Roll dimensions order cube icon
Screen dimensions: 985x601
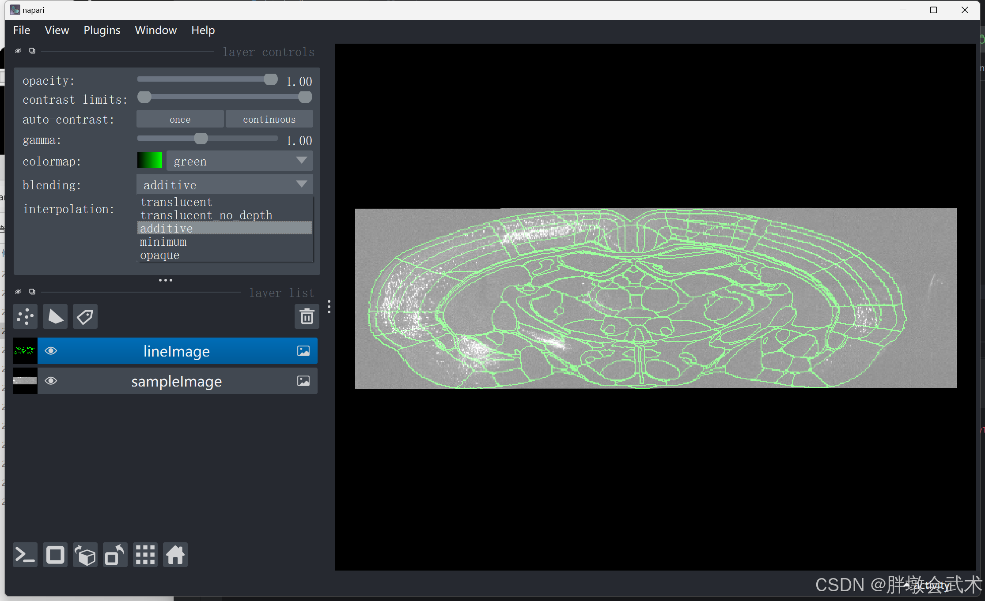tap(85, 555)
